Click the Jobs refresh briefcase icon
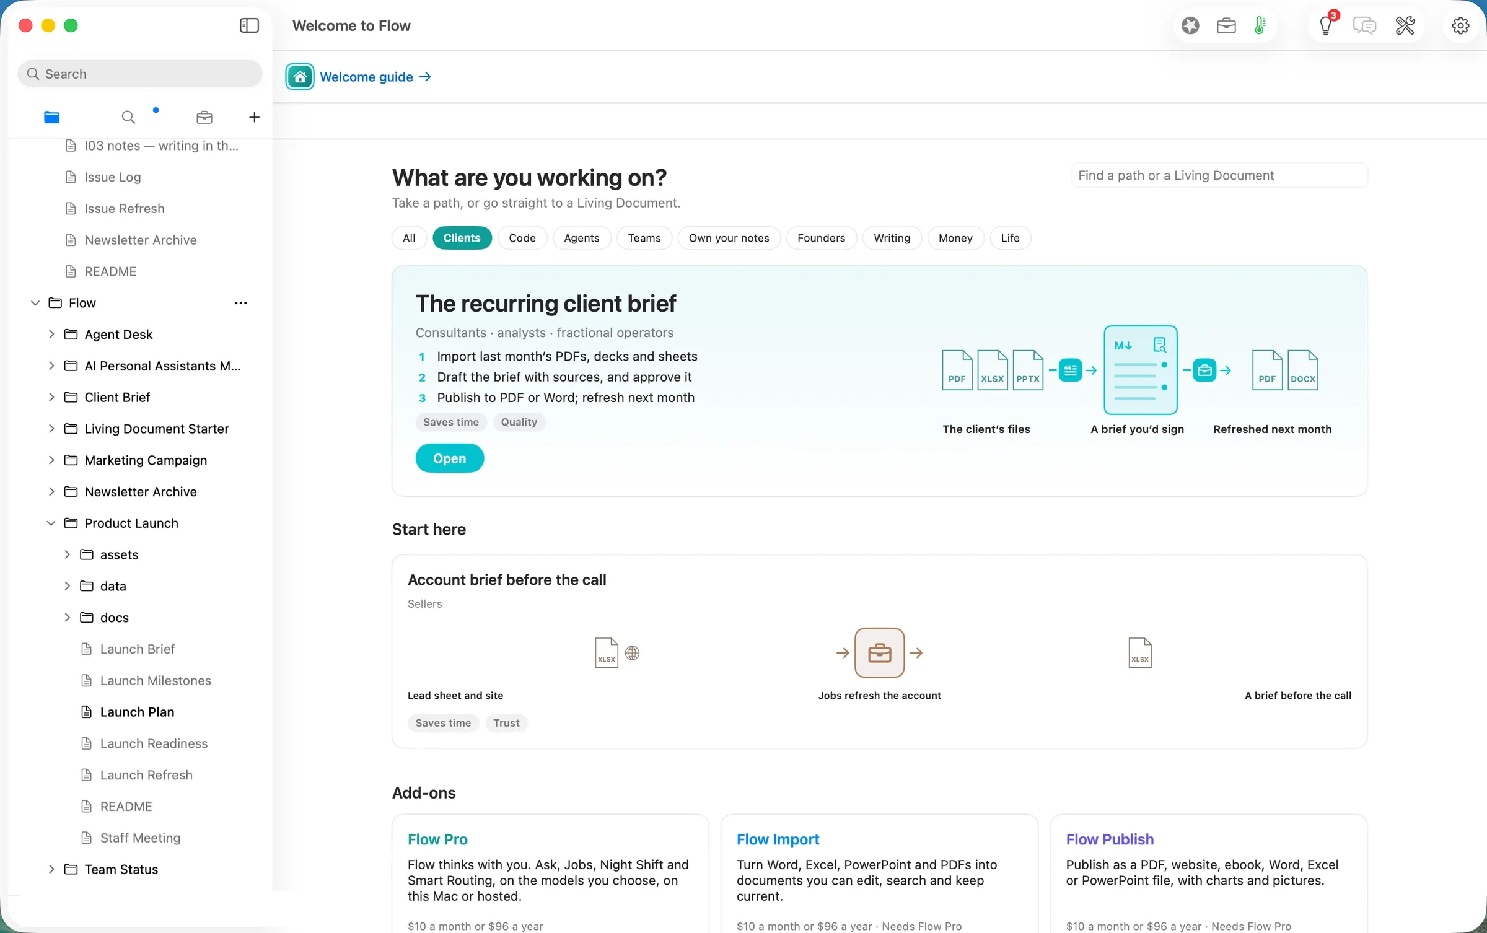 [x=879, y=653]
